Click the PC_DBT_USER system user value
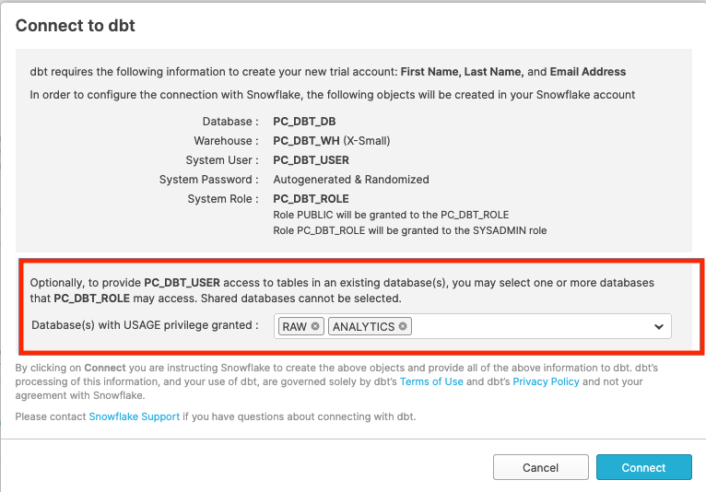706x492 pixels. tap(311, 160)
